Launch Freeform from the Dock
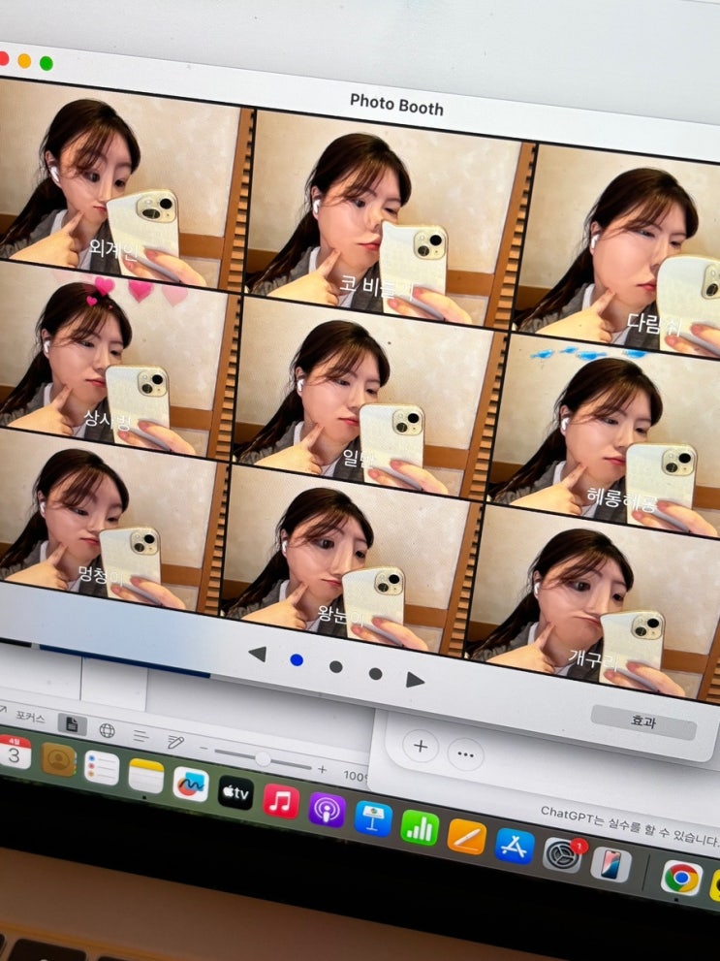The image size is (720, 961). pyautogui.click(x=190, y=785)
